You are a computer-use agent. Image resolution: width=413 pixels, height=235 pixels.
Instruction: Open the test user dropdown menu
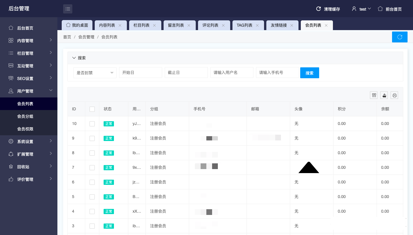(x=362, y=9)
